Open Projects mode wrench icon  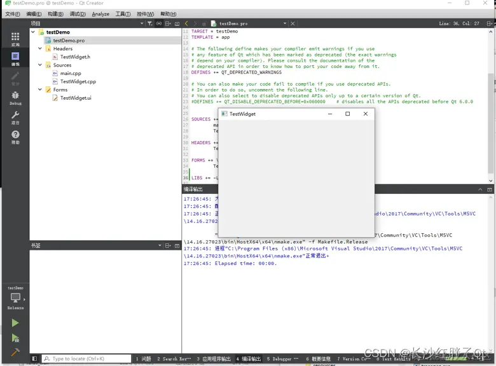click(15, 118)
